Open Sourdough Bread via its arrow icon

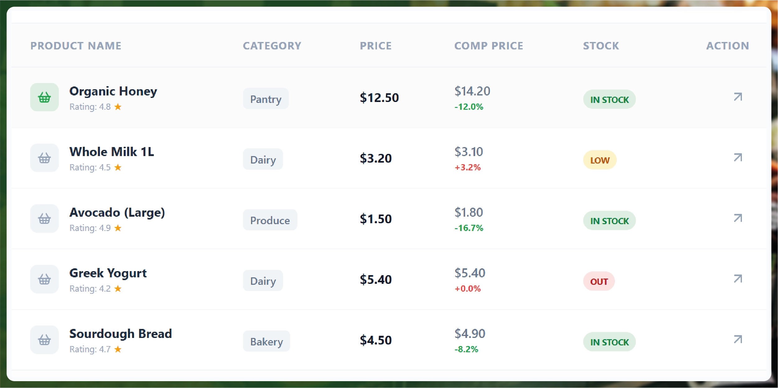coord(738,339)
